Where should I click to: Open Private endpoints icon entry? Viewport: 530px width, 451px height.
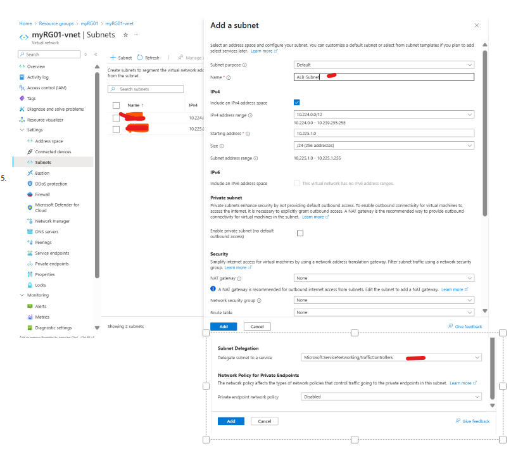30,264
